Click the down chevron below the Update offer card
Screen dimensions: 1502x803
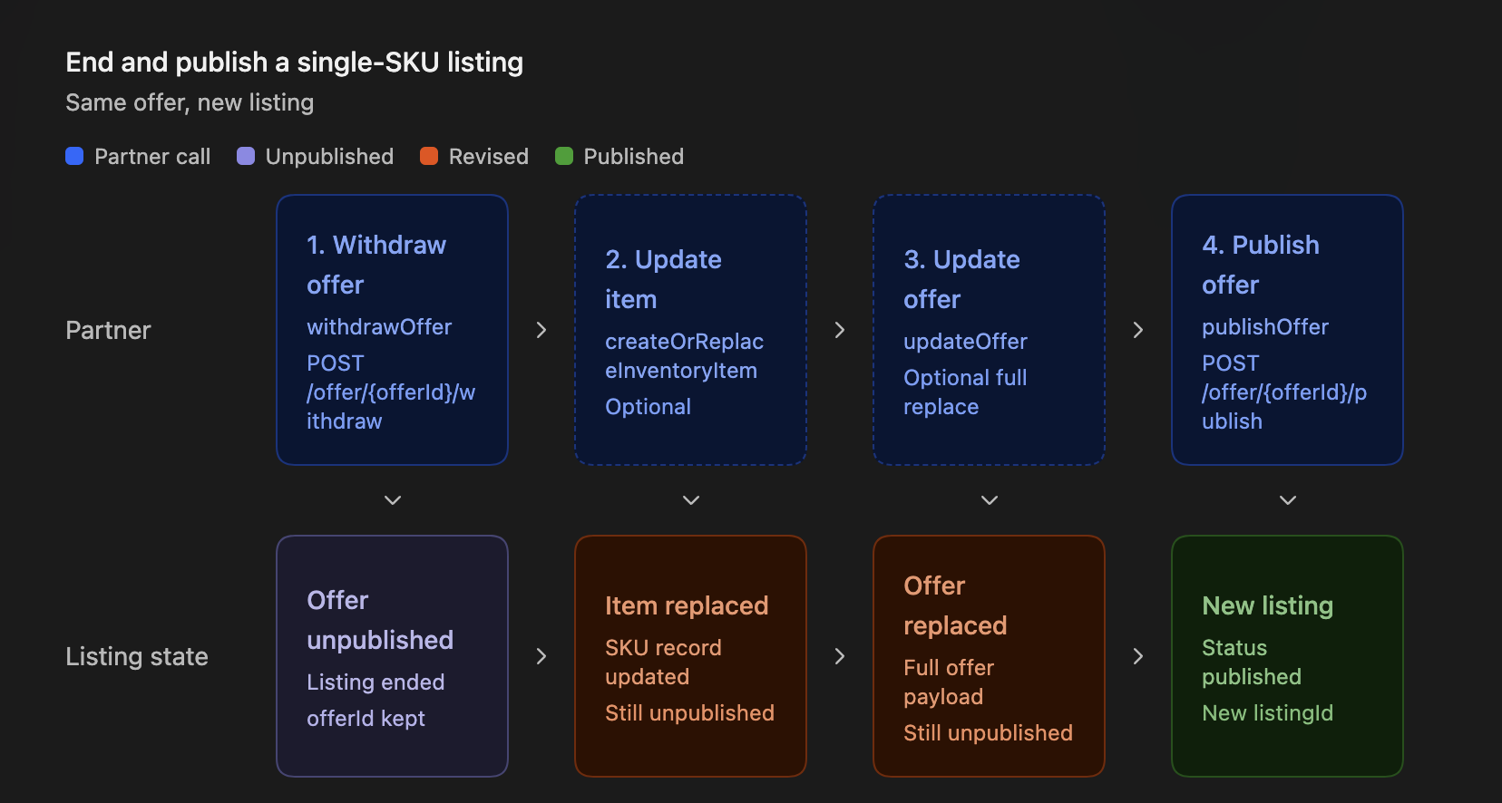coord(990,500)
